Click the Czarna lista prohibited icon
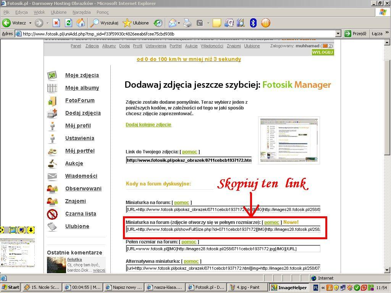391x293 pixels. point(52,214)
